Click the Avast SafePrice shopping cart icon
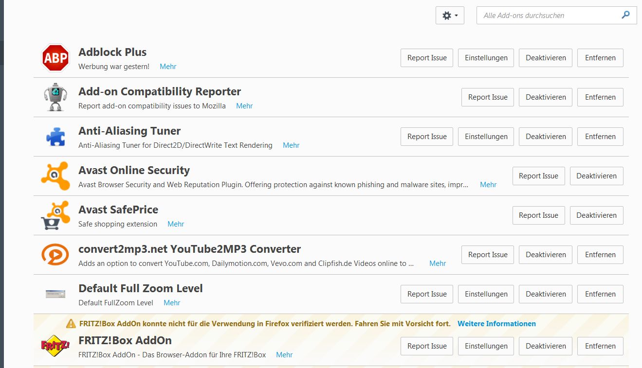The height and width of the screenshot is (368, 642). coord(55,215)
